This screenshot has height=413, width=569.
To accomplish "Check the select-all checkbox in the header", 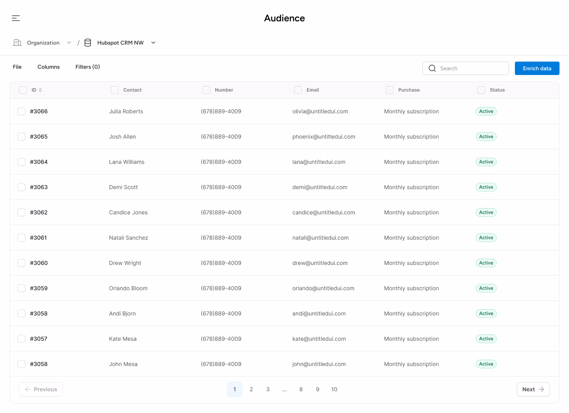I will 23,90.
